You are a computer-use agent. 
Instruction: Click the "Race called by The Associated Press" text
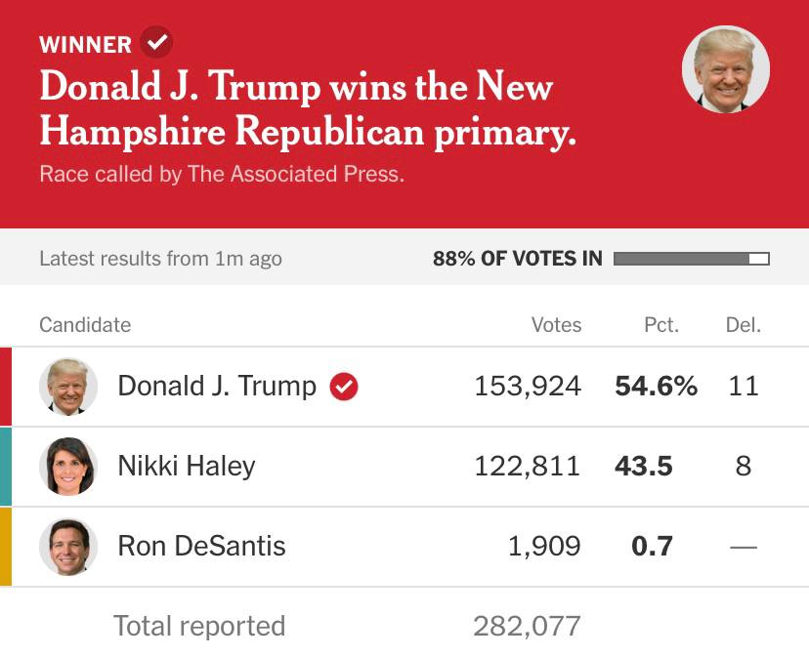click(x=221, y=175)
